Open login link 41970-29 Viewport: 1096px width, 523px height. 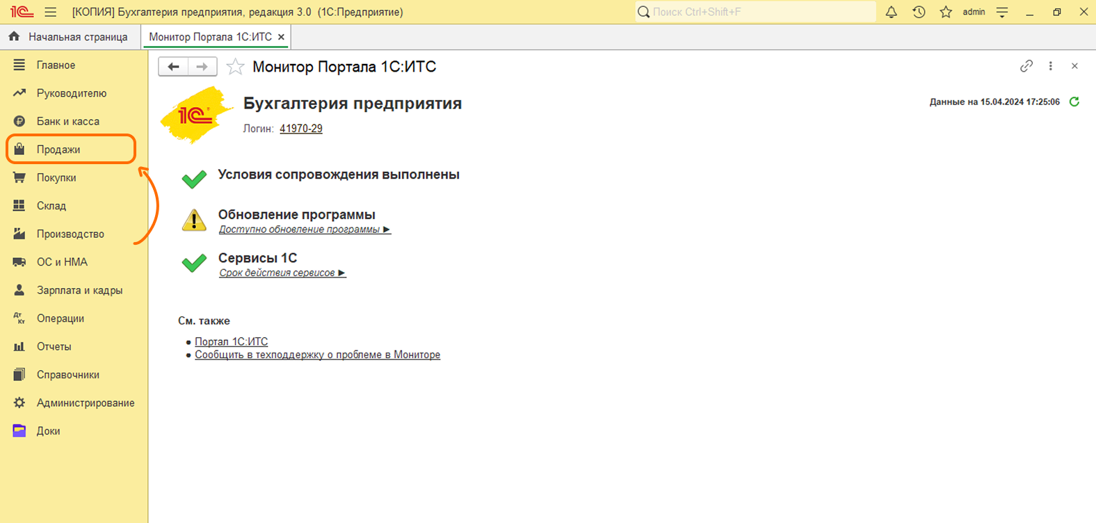[301, 129]
